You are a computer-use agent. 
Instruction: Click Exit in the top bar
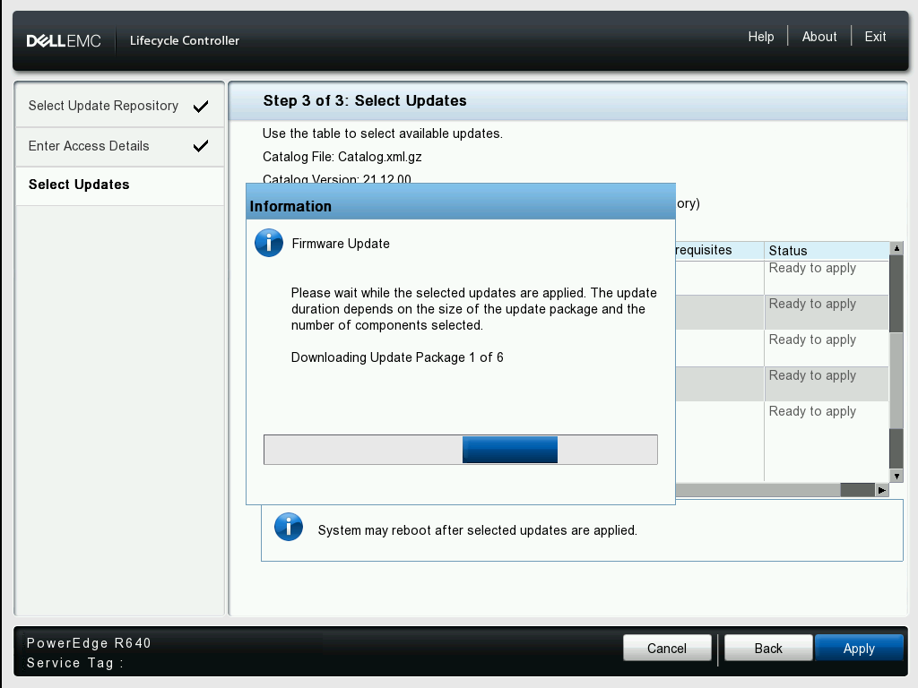[874, 37]
